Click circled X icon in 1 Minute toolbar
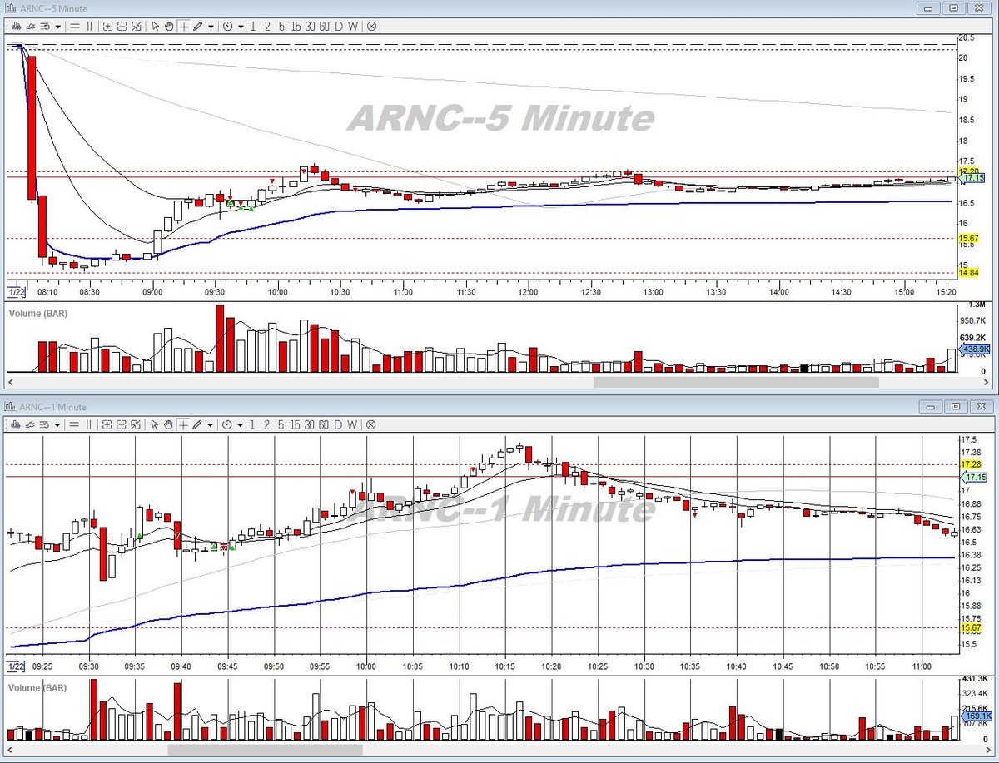 (371, 424)
